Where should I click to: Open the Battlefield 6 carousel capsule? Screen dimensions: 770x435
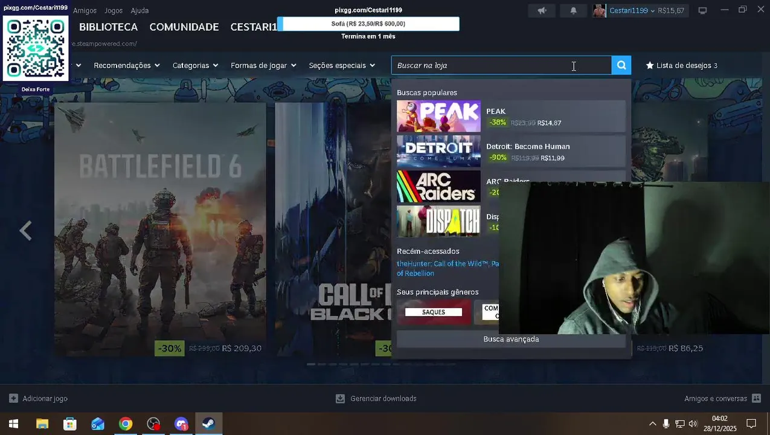[160, 230]
